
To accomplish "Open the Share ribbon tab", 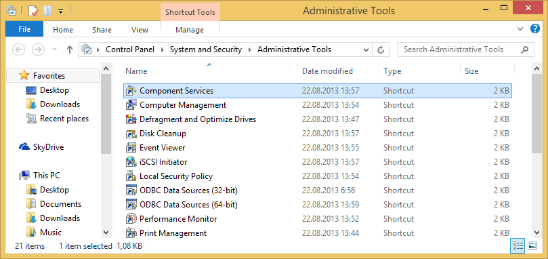I will (x=102, y=30).
